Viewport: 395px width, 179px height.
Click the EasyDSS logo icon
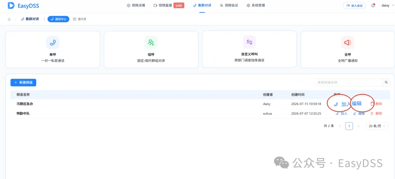pos(11,5)
